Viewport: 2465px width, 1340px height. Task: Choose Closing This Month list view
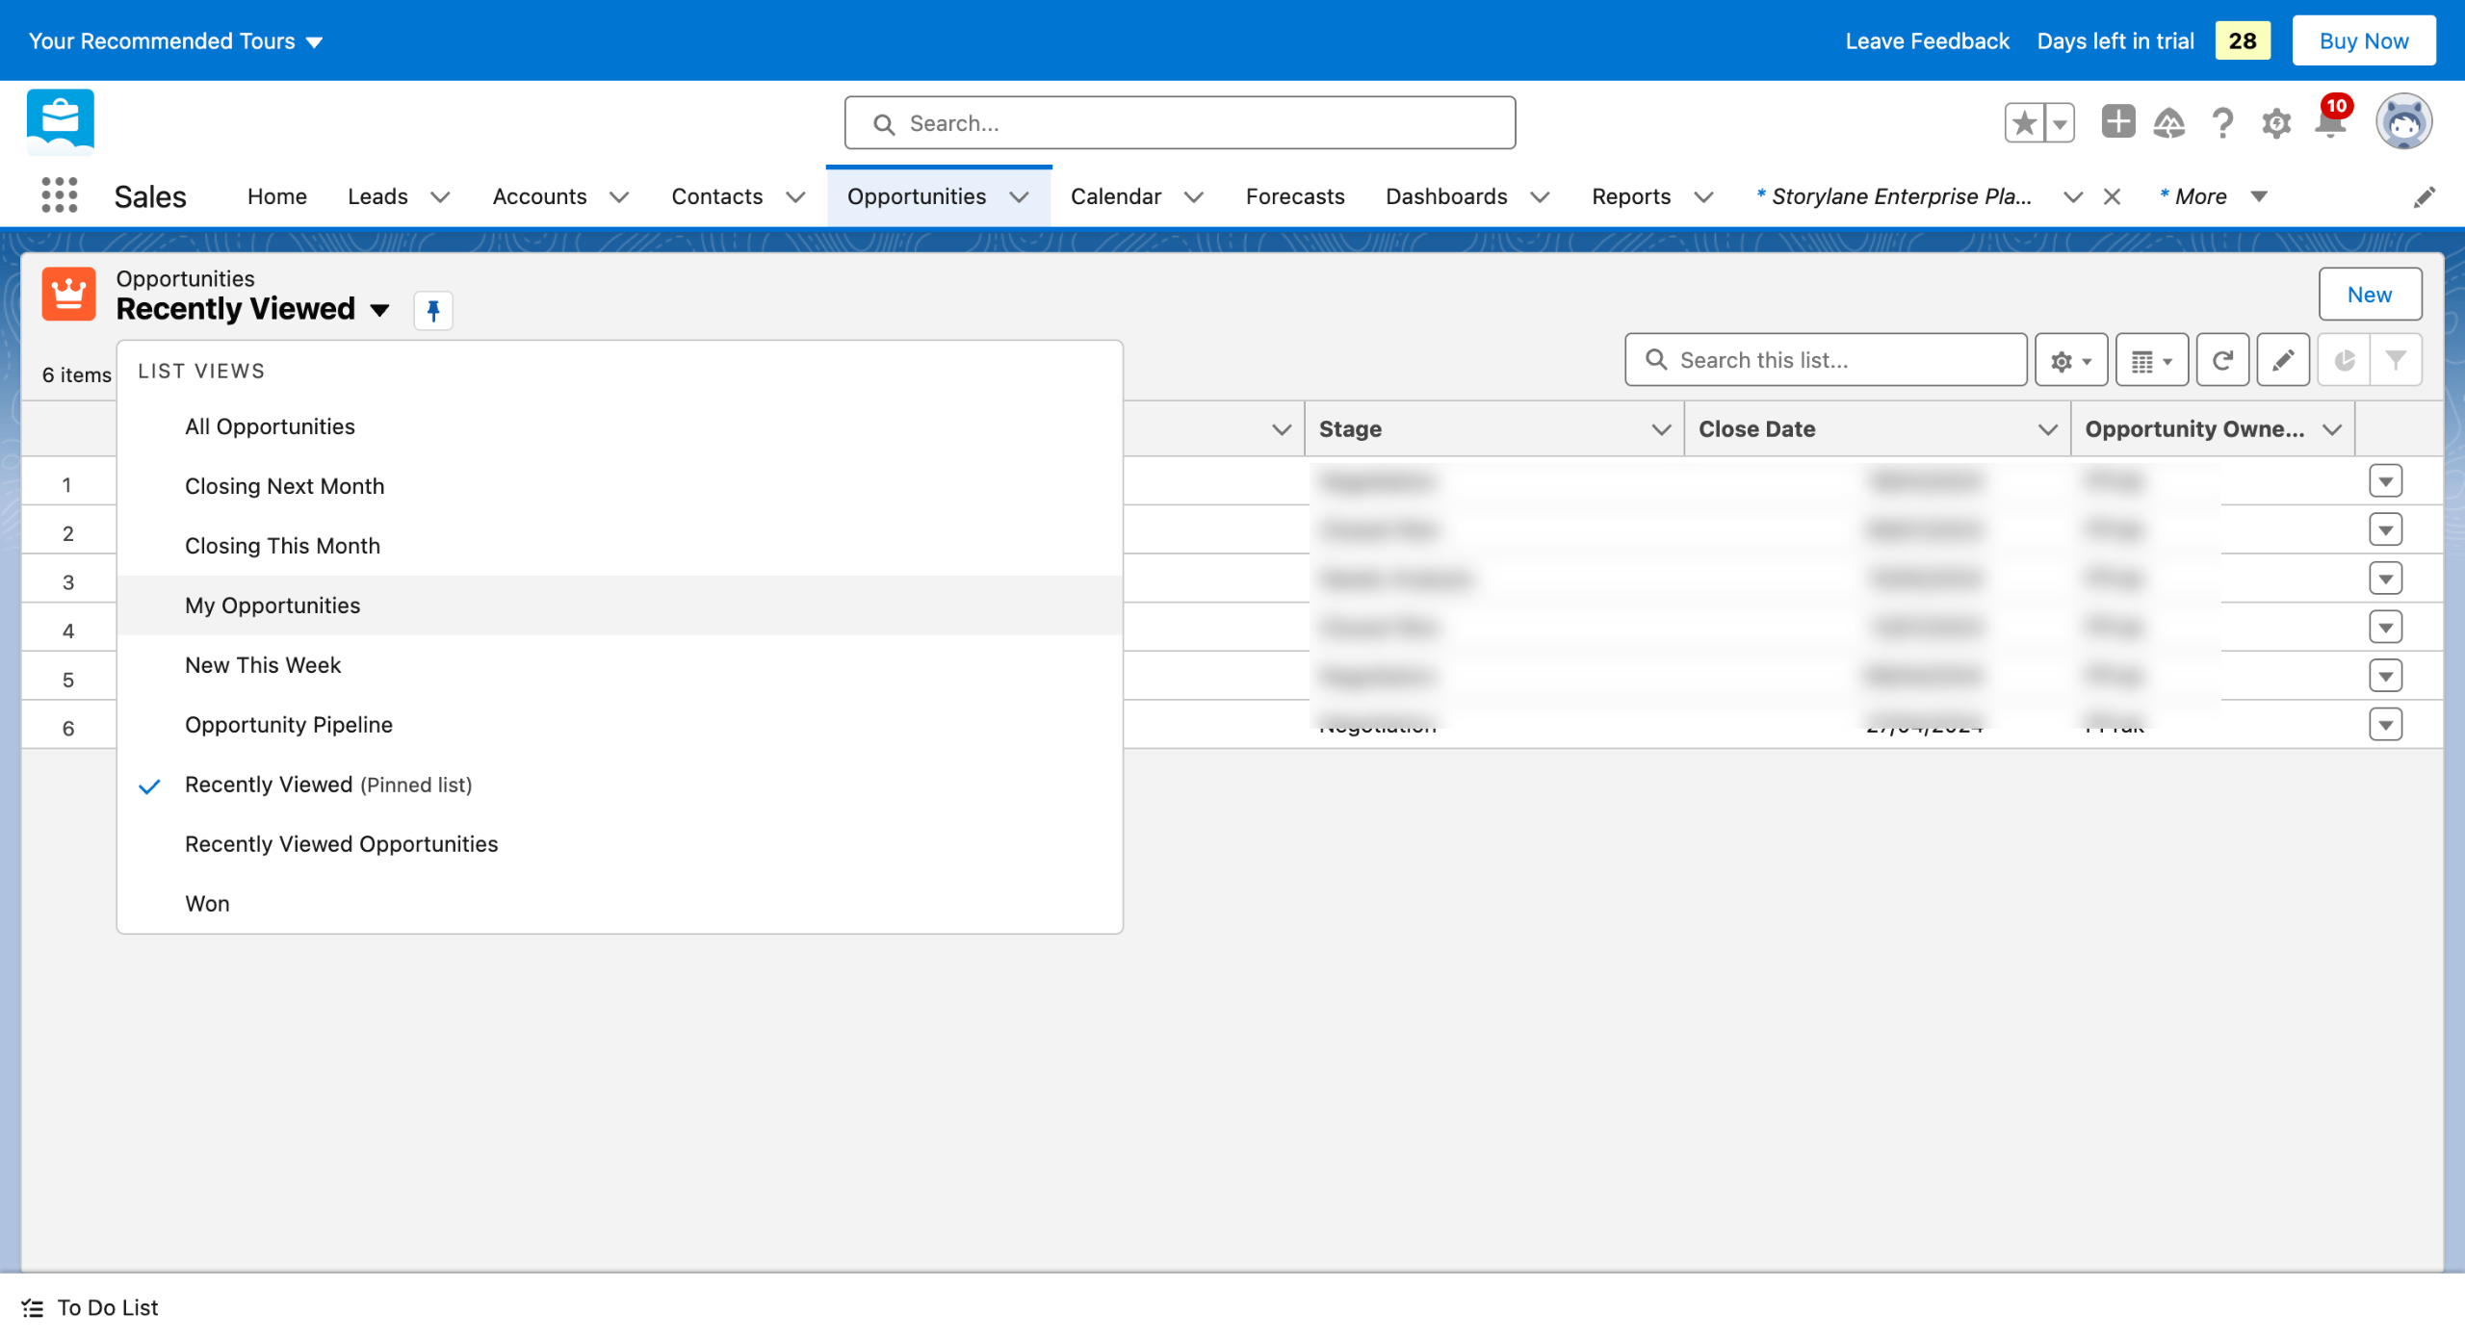[282, 546]
